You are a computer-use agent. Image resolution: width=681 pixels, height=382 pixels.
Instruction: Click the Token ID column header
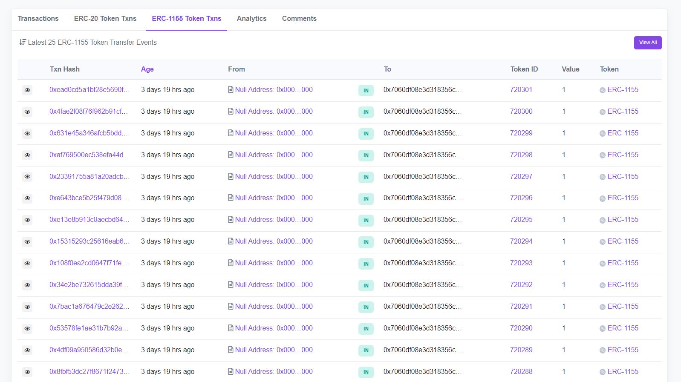[524, 69]
